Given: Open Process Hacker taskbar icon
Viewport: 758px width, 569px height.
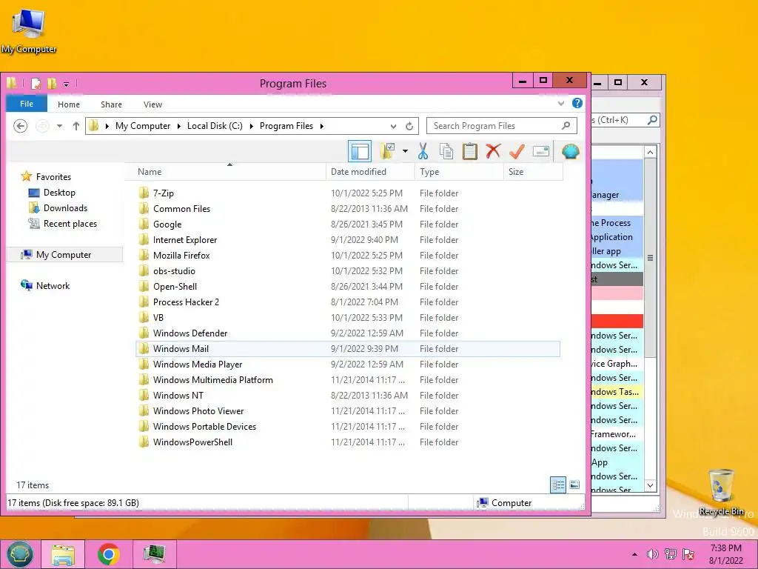Looking at the screenshot, I should (154, 554).
